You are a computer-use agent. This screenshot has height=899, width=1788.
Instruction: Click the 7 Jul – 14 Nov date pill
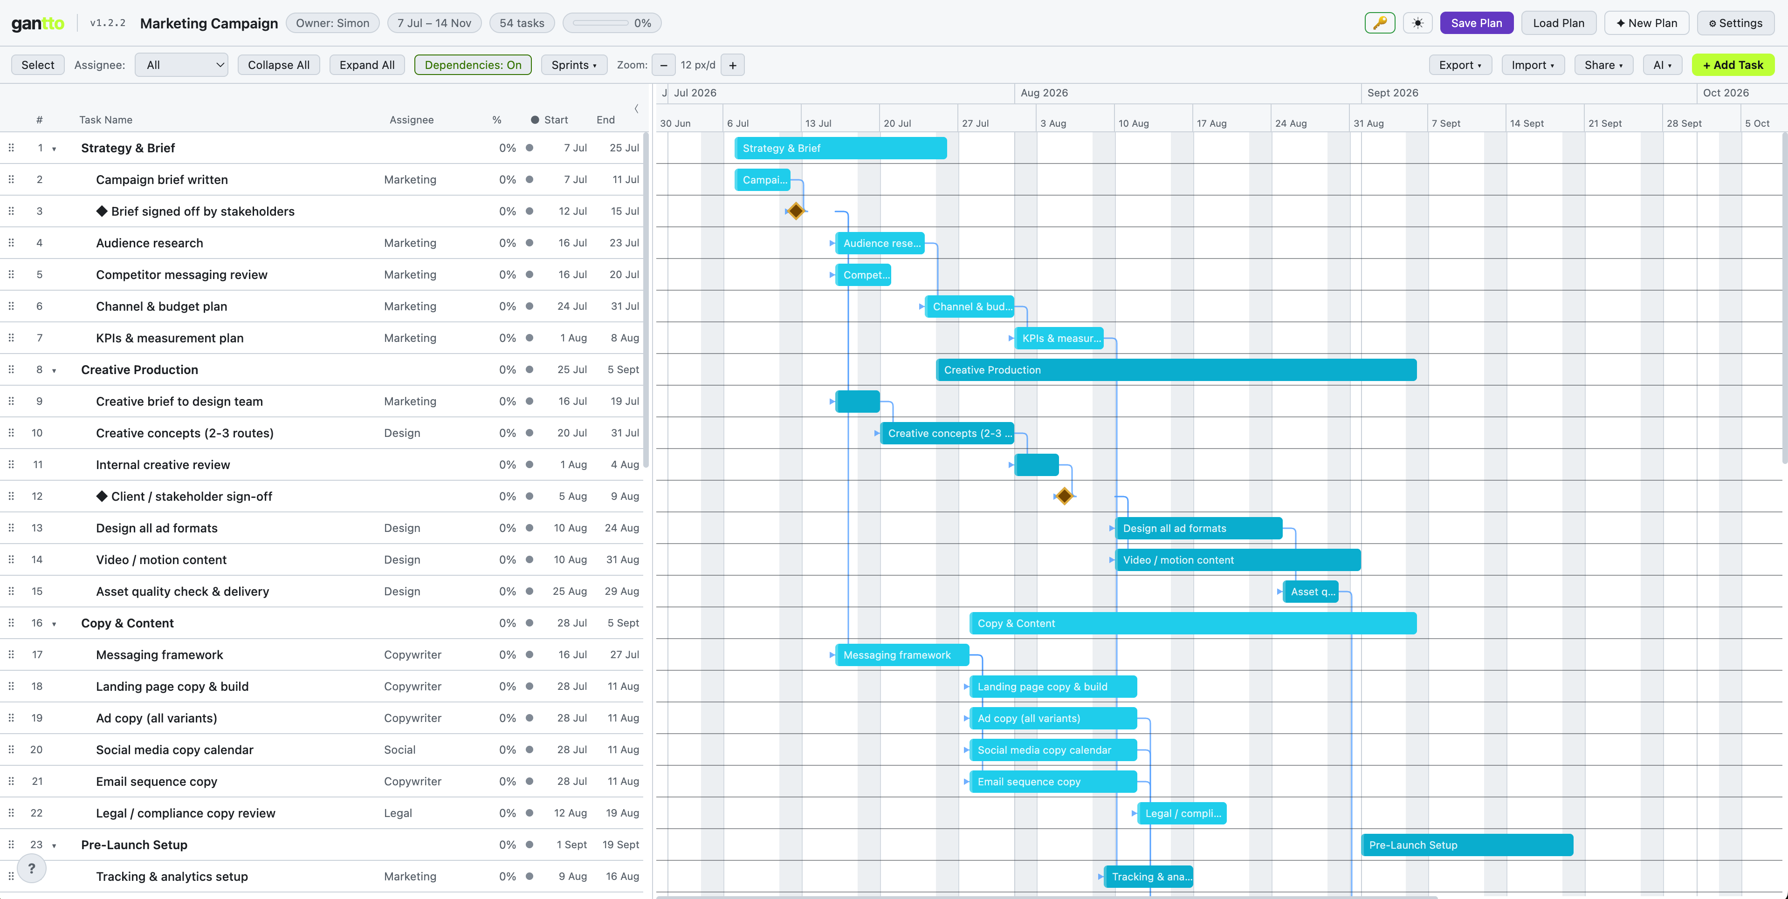click(434, 23)
